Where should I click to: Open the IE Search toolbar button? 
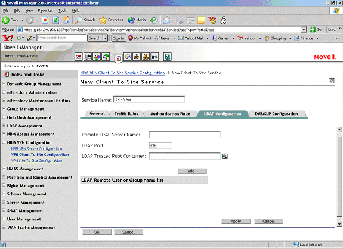[x=85, y=20]
